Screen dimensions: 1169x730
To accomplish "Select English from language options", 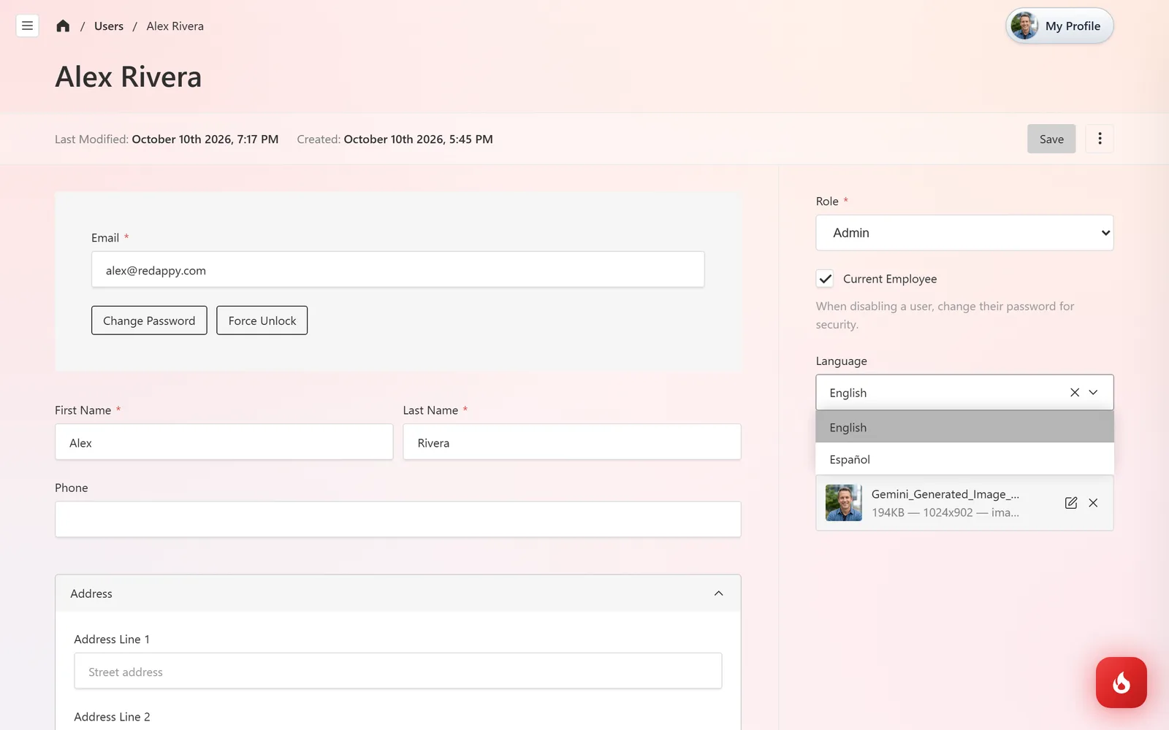I will click(x=964, y=427).
